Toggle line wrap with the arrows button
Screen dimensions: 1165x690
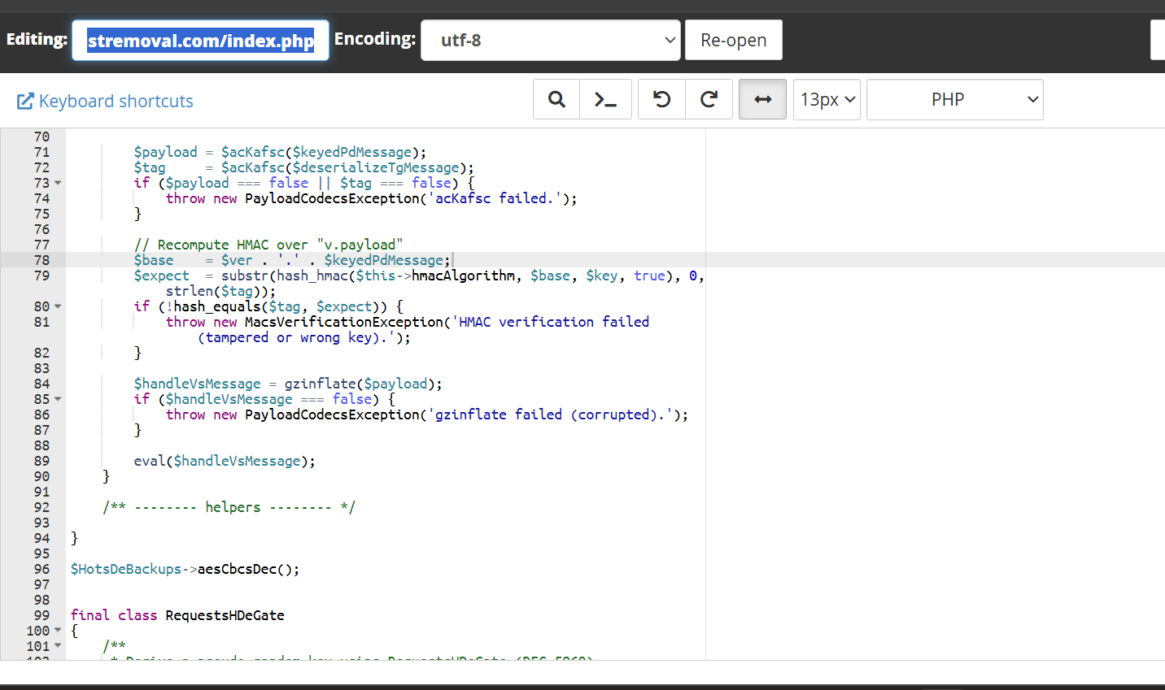click(762, 99)
